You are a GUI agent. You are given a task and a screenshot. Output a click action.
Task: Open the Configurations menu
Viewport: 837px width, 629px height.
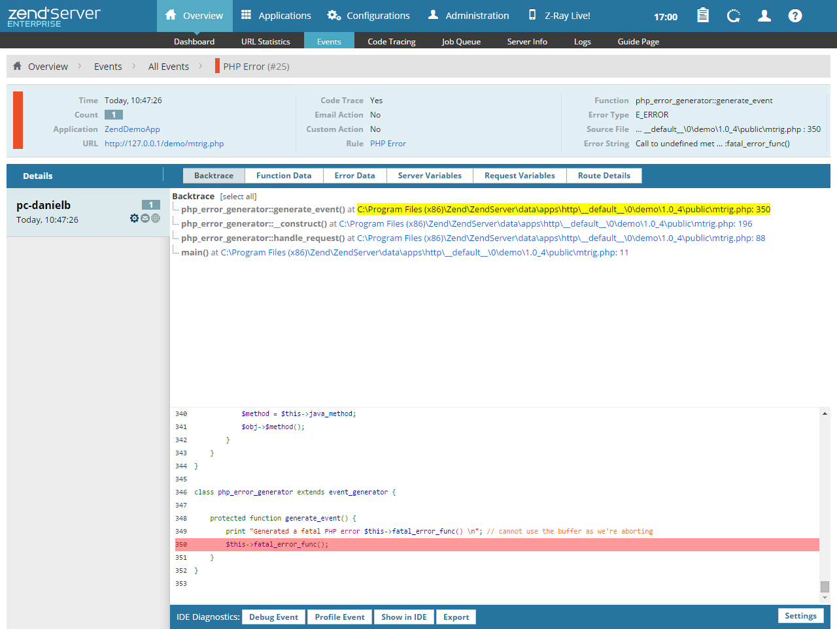point(369,16)
